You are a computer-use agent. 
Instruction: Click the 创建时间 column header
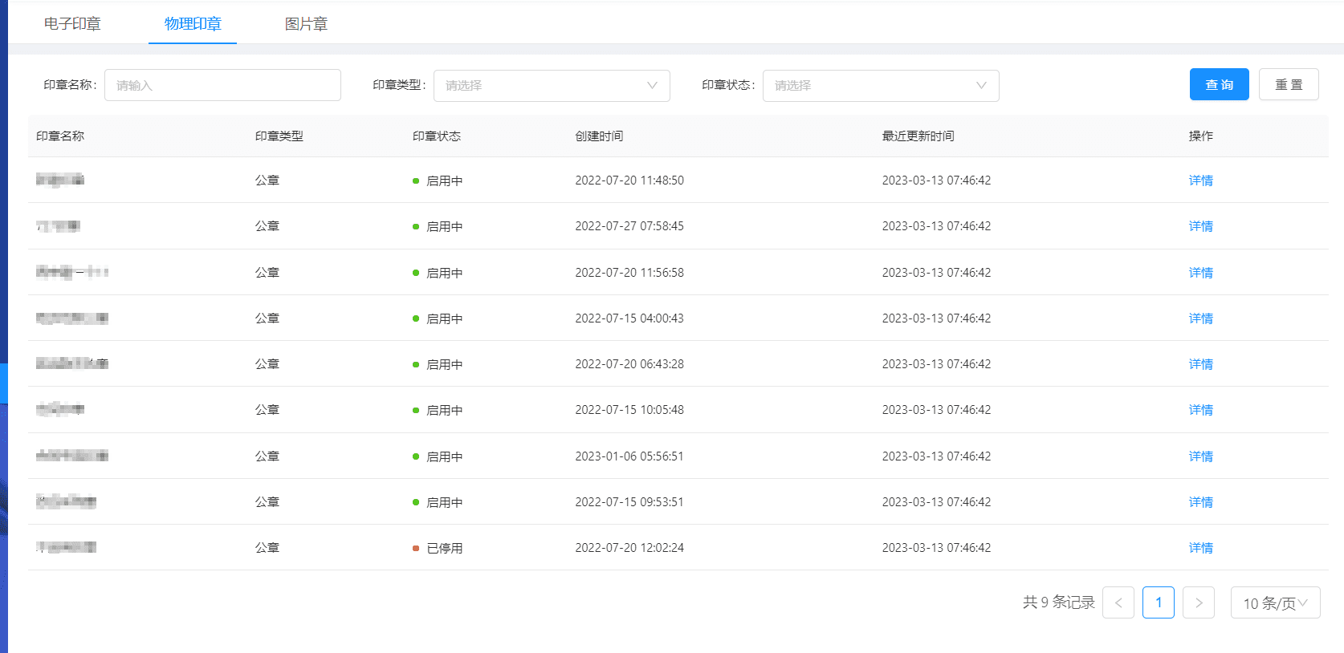coord(599,136)
